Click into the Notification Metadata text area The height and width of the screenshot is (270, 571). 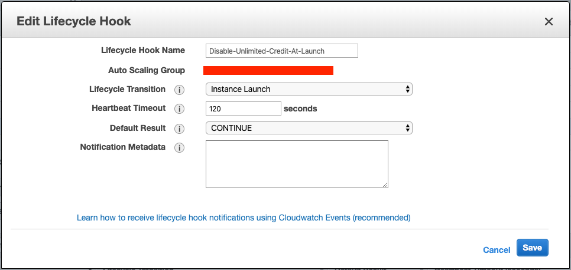pos(297,164)
